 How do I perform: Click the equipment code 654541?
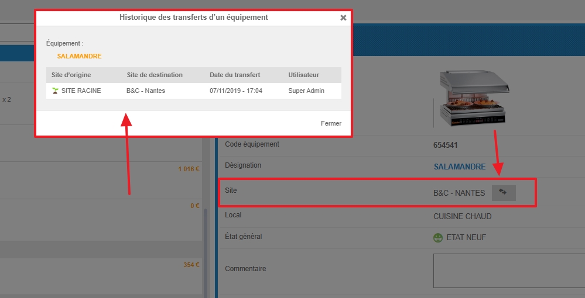click(445, 145)
